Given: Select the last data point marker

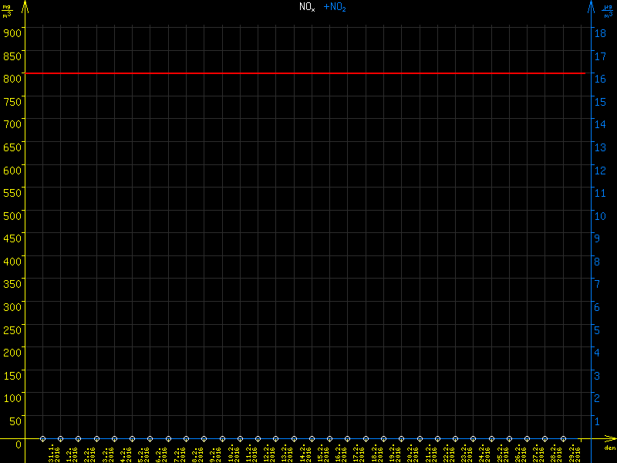Looking at the screenshot, I should (562, 438).
